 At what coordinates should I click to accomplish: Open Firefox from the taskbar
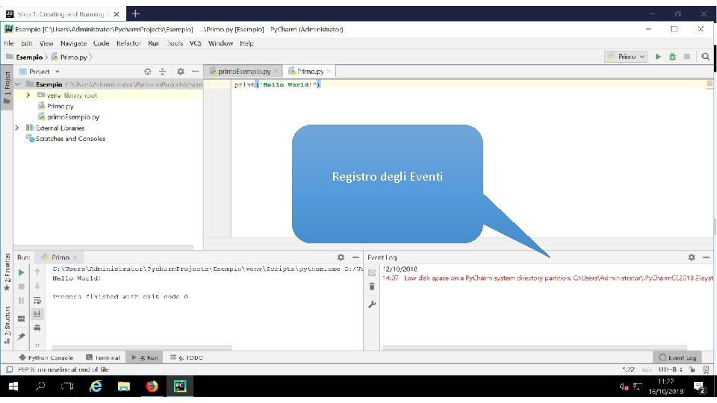coord(152,387)
